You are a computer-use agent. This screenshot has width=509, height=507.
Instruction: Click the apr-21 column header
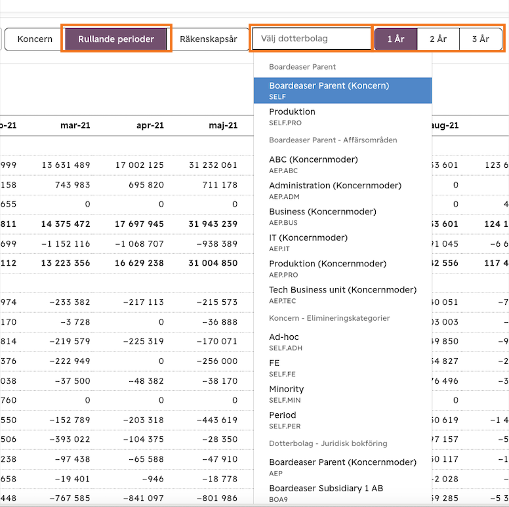150,125
